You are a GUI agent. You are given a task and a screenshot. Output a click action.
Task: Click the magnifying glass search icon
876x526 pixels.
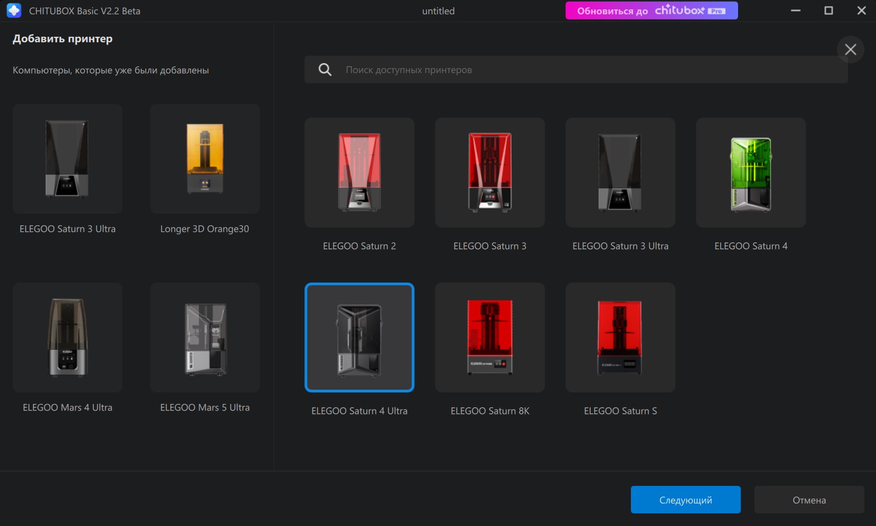coord(325,70)
